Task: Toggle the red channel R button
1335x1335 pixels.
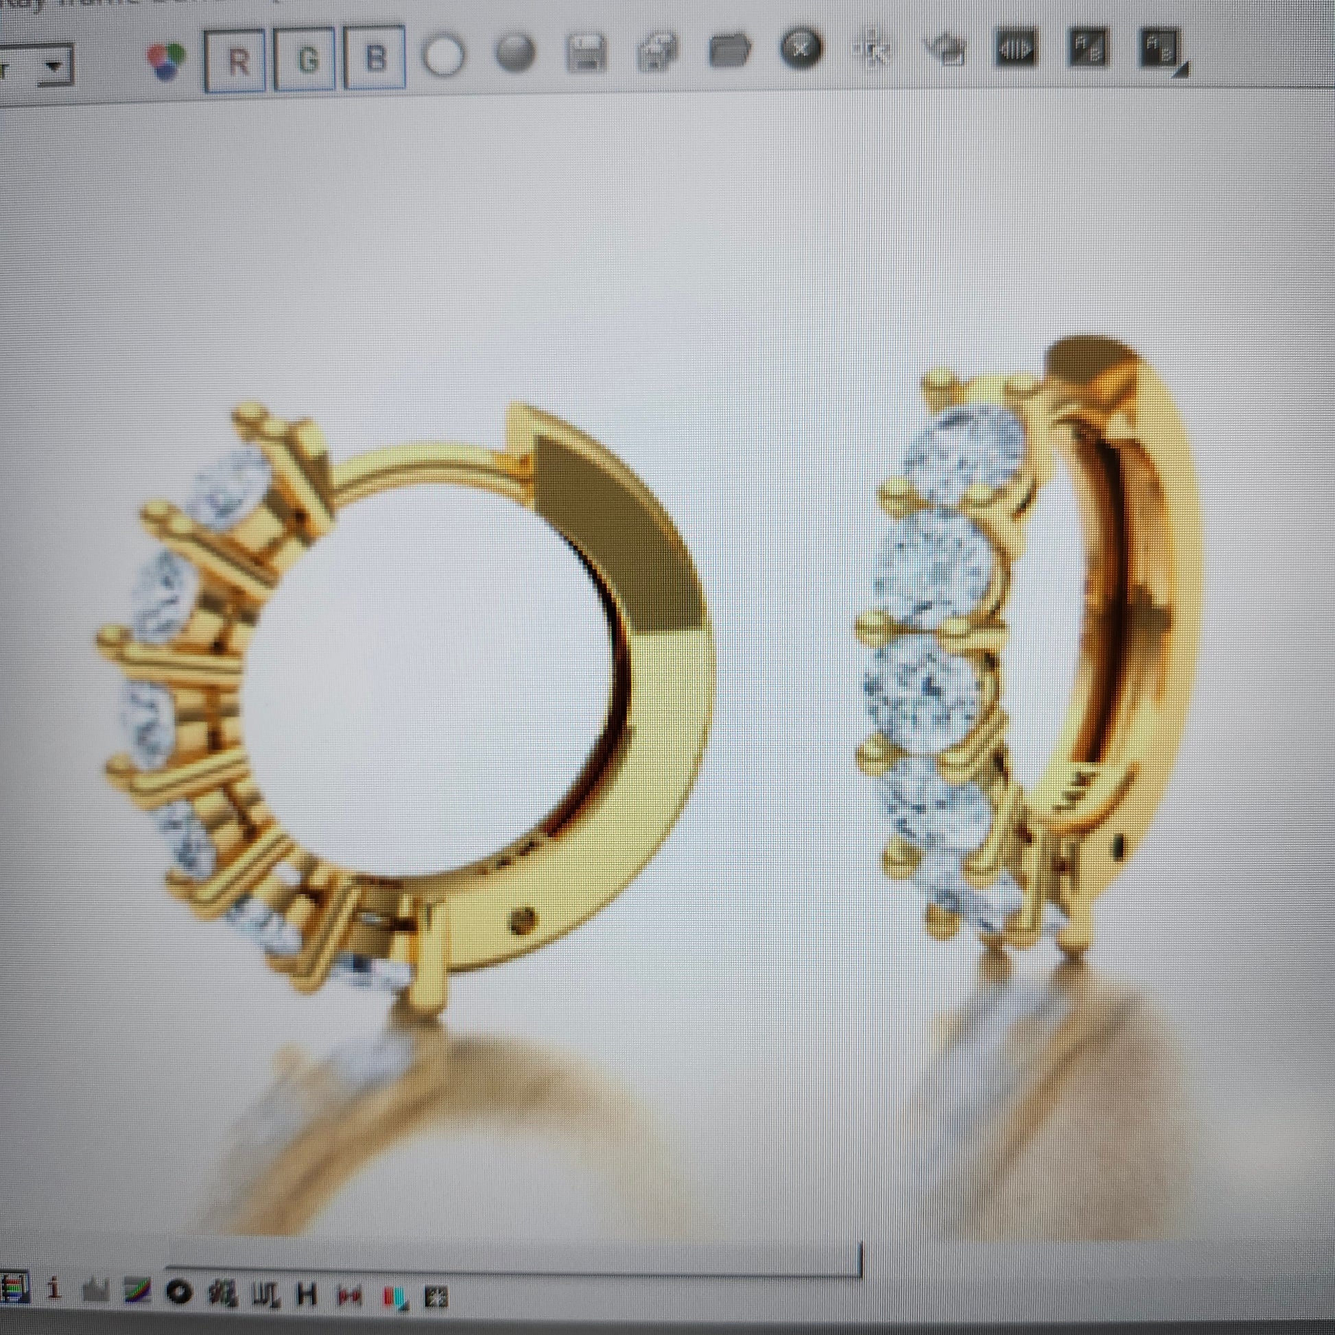Action: pos(236,61)
